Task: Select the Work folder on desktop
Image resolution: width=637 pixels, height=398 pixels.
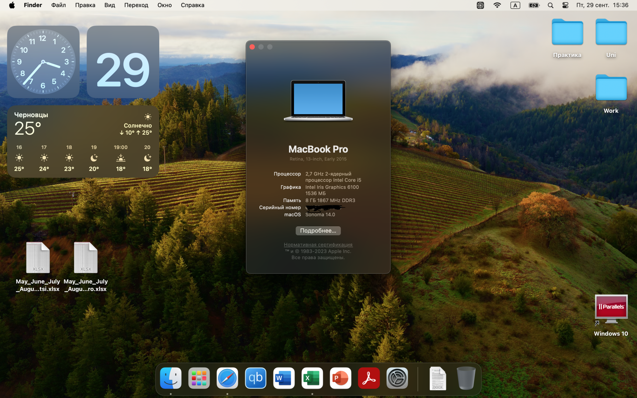Action: (611, 89)
